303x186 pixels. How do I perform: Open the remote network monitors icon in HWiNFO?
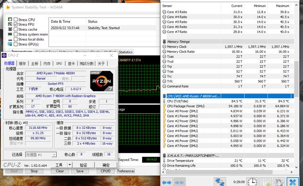click(x=220, y=182)
